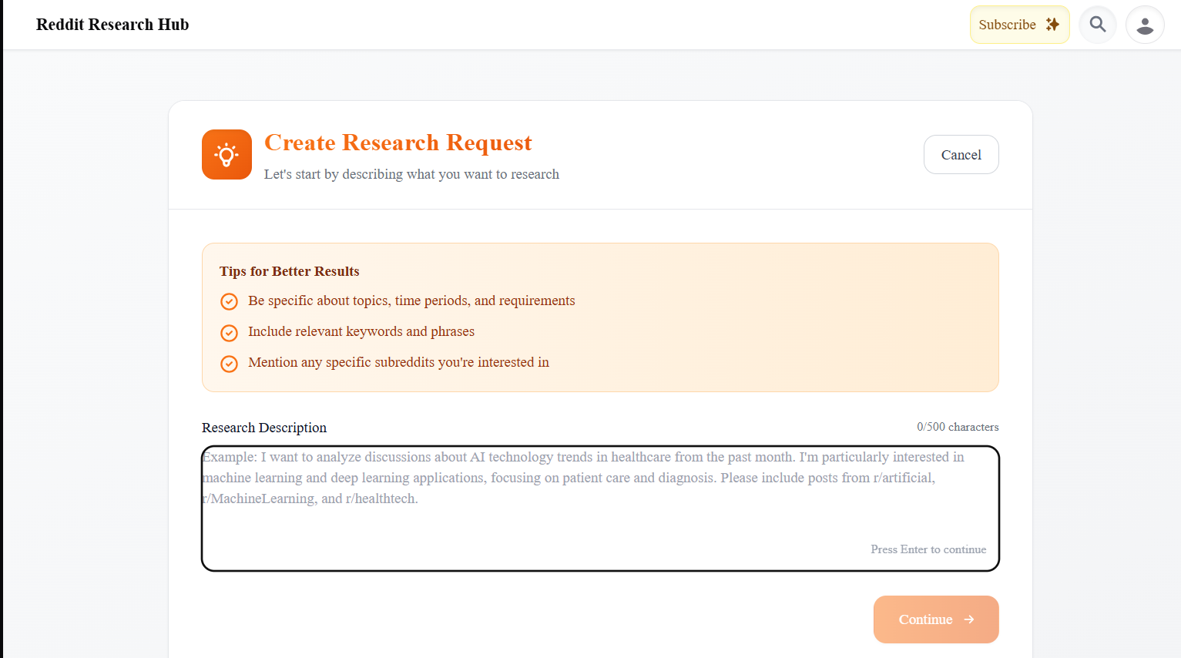Click the tip 'Mention any specific subreddits you're interested in'
This screenshot has width=1181, height=658.
pos(398,362)
